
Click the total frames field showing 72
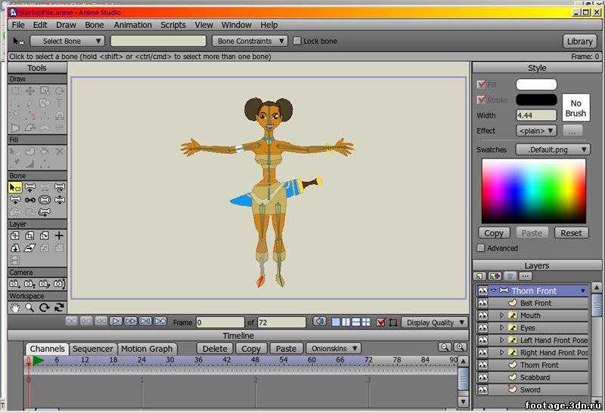coord(281,322)
